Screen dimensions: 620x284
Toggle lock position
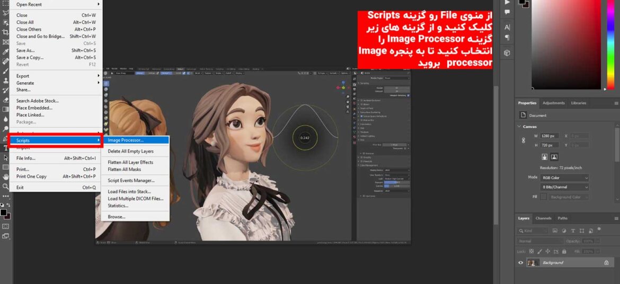coord(548,251)
